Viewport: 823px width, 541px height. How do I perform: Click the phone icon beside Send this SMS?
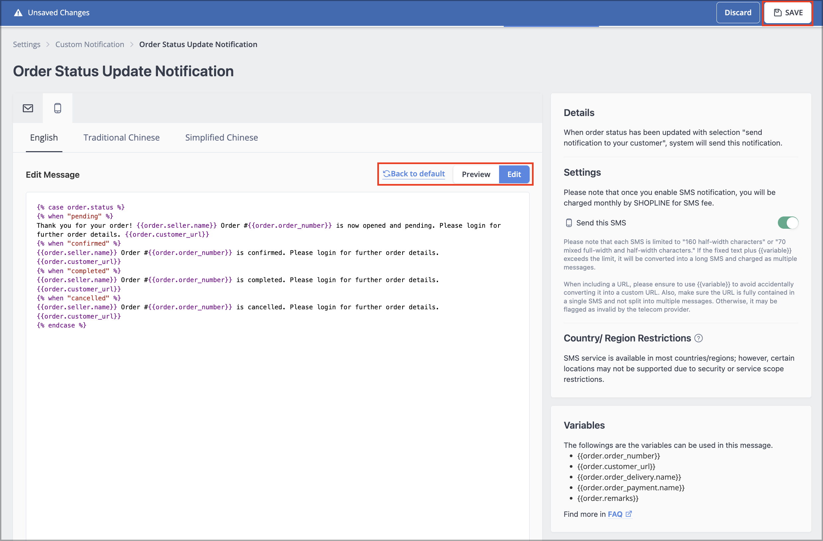coord(568,223)
